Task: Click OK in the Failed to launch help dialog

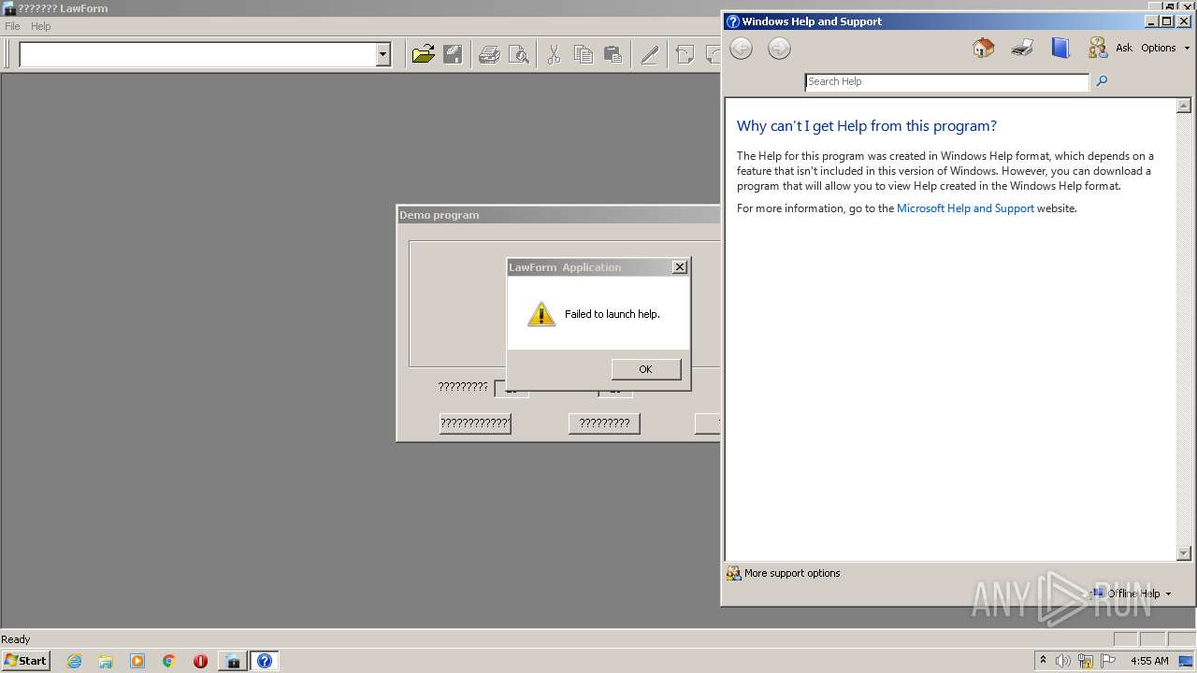Action: (645, 369)
